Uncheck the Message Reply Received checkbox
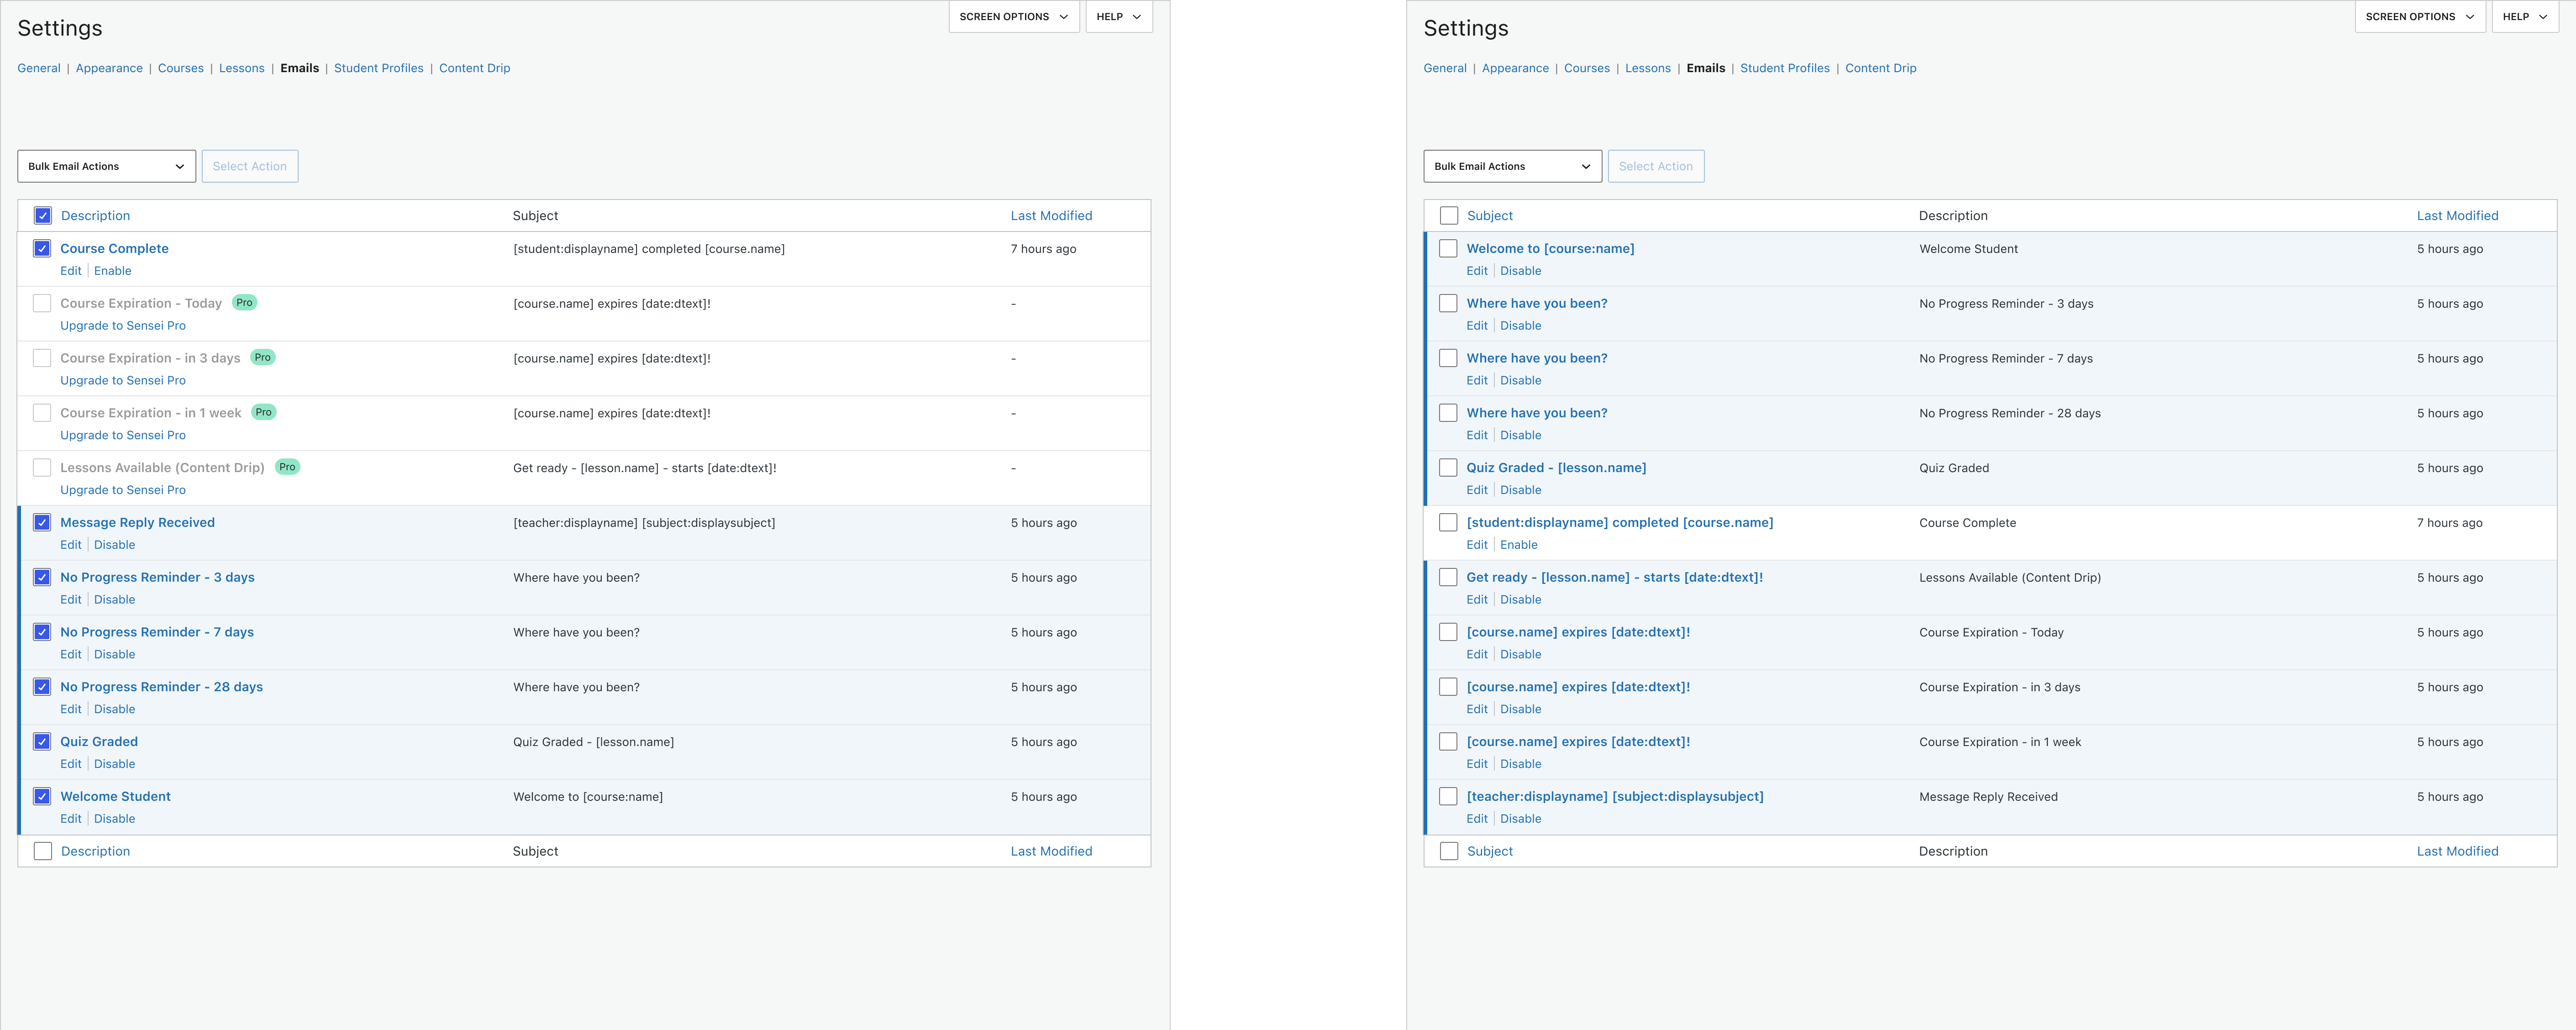This screenshot has height=1030, width=2576. tap(42, 522)
